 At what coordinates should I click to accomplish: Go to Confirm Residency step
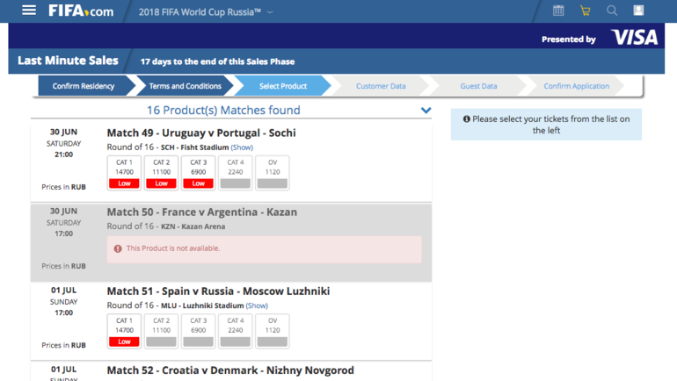[x=84, y=86]
